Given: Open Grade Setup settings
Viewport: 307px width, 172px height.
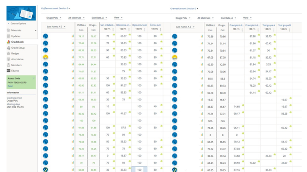Looking at the screenshot, I should click(18, 48).
